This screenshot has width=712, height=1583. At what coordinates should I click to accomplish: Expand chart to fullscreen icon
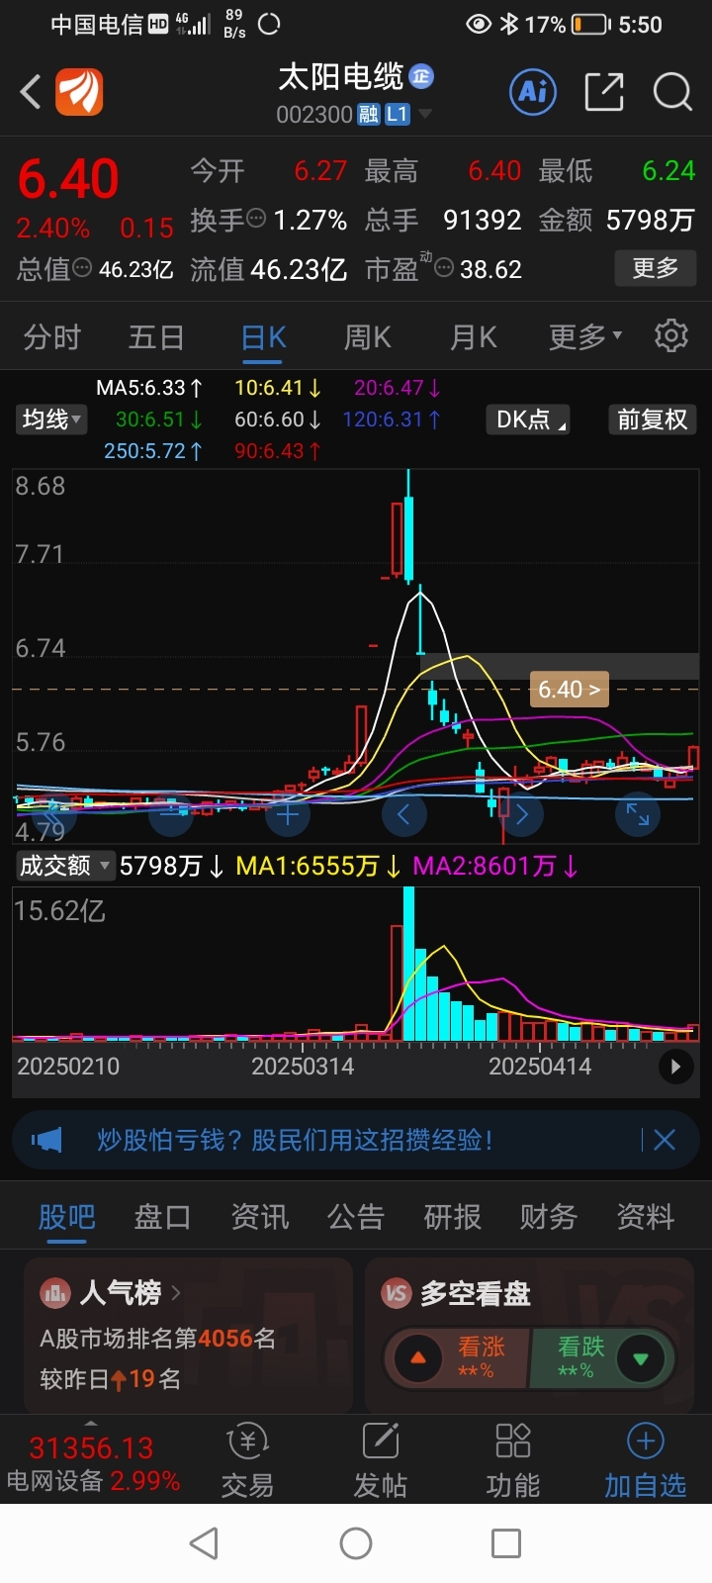point(638,815)
